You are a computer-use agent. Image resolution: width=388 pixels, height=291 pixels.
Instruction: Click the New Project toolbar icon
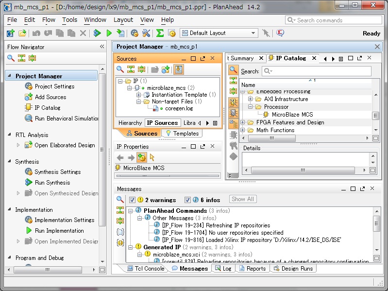(x=10, y=33)
